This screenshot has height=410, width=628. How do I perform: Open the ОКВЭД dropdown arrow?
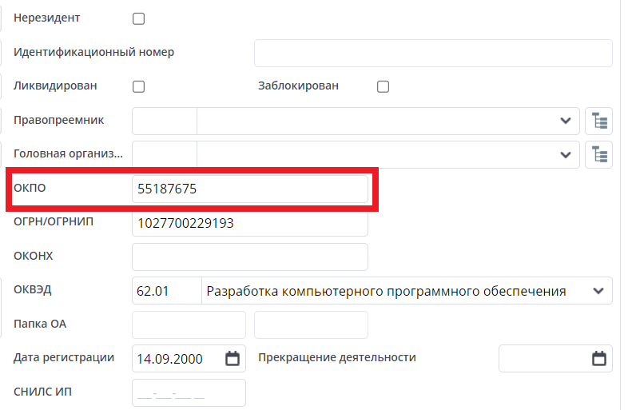click(598, 291)
